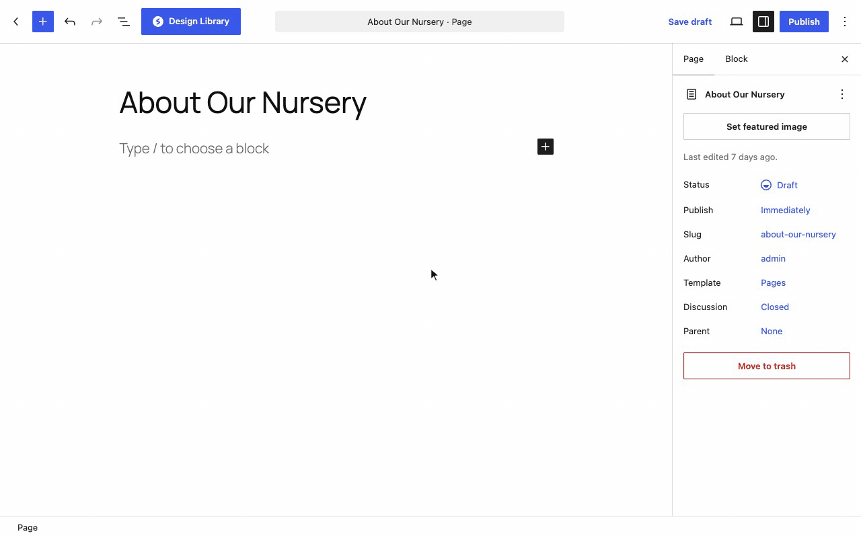This screenshot has height=538, width=861.
Task: Save the page as draft
Action: (x=690, y=22)
